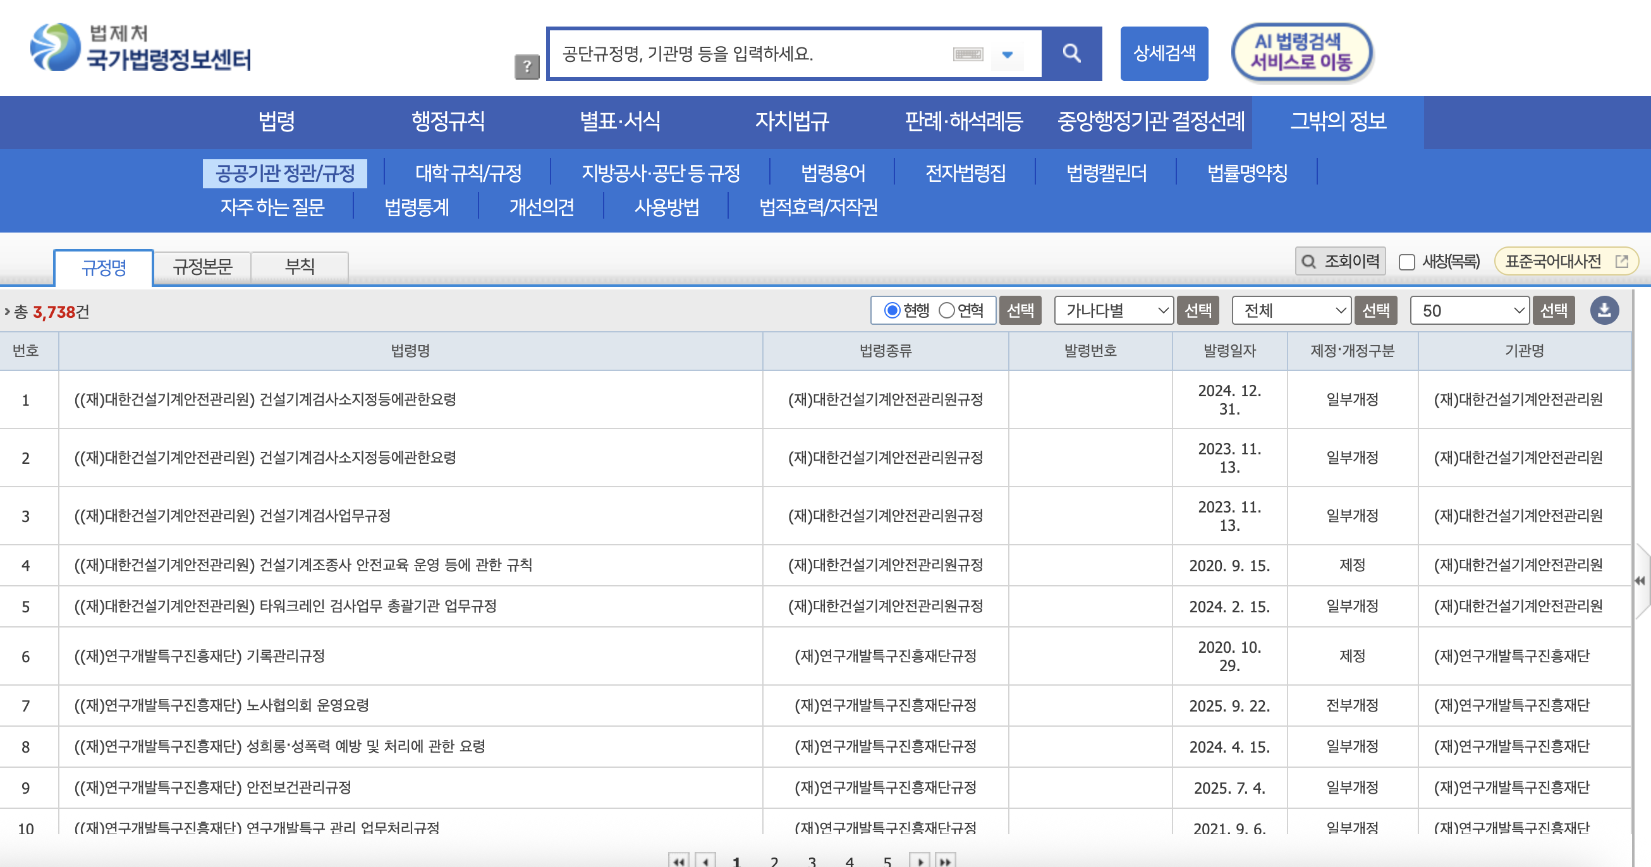Switch to the 규정본문 tab
Image resolution: width=1651 pixels, height=867 pixels.
[x=202, y=267]
